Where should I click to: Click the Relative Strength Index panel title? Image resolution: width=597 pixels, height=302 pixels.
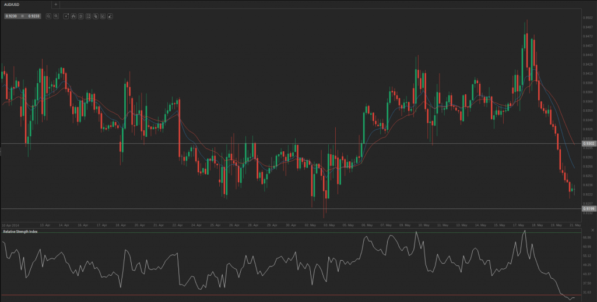tap(20, 232)
